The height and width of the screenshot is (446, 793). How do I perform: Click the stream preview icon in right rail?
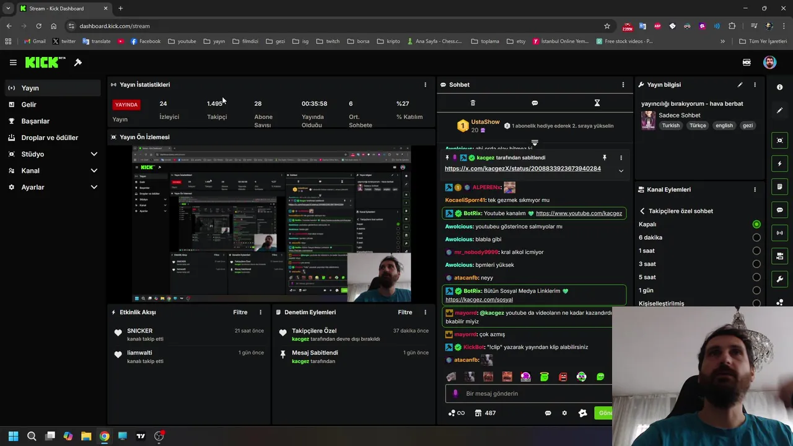tap(779, 141)
